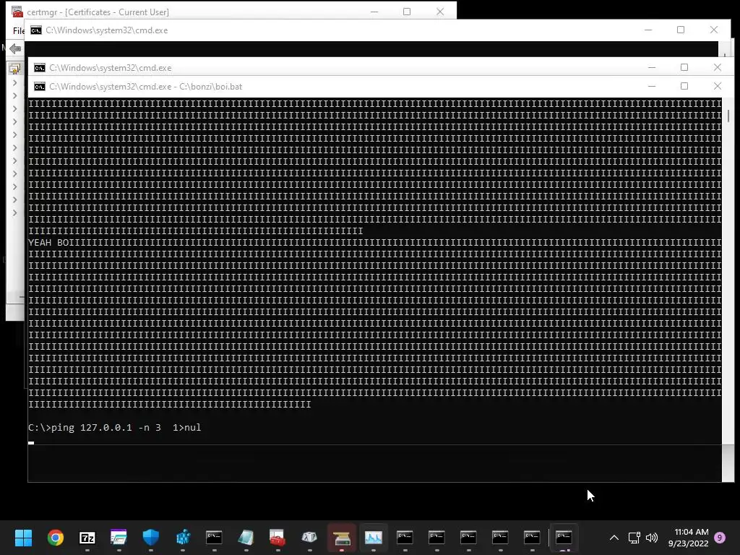The height and width of the screenshot is (555, 740).
Task: Maximize the certmgr window
Action: (x=407, y=12)
